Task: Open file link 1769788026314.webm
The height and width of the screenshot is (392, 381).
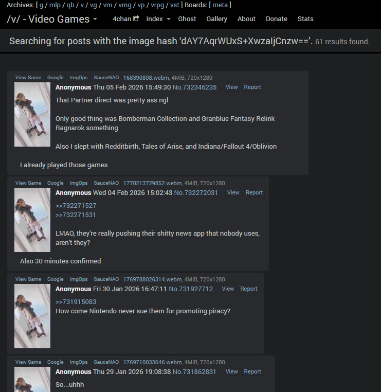Action: [152, 279]
